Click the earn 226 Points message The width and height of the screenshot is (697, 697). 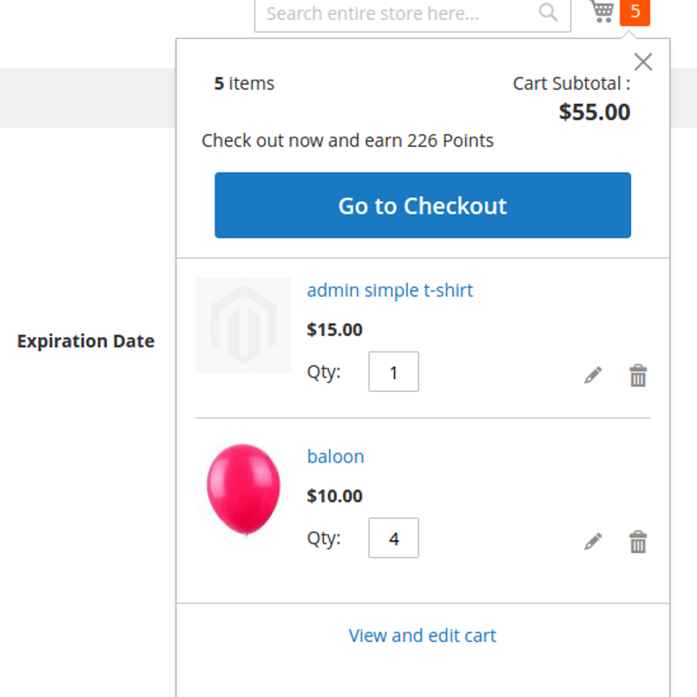coord(347,141)
